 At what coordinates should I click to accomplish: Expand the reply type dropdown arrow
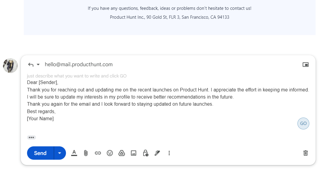pos(38,65)
